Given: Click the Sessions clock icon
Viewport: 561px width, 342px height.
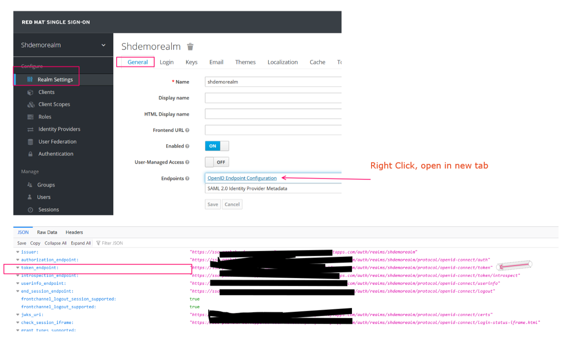Looking at the screenshot, I should tap(30, 210).
